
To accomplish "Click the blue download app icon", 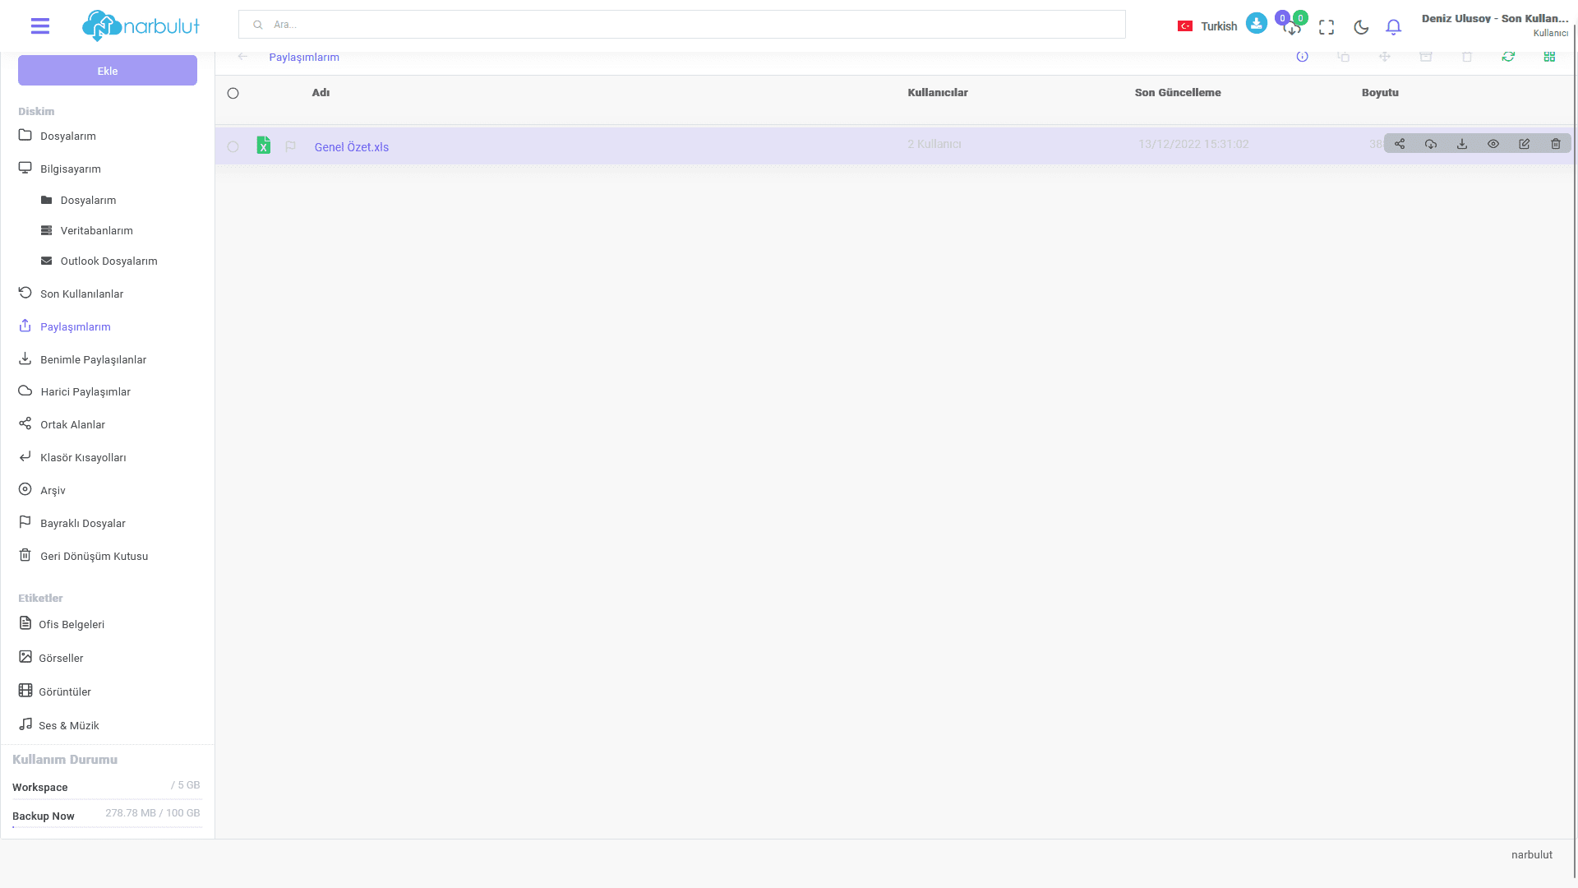I will point(1256,24).
